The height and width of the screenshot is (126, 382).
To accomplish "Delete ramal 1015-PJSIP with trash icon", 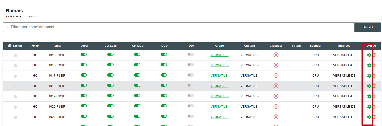I will [374, 55].
